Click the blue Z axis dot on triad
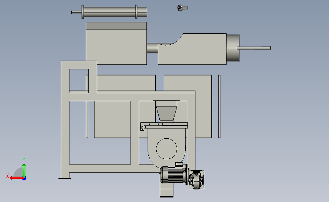Viewport: 329px width, 202px height. click(x=25, y=179)
